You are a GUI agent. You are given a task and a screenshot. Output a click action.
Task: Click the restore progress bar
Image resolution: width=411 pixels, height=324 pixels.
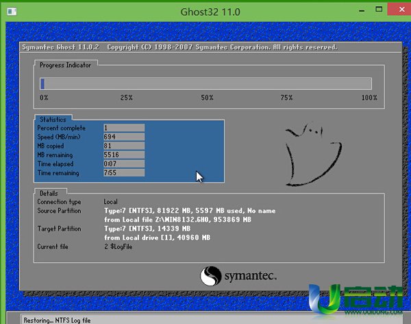[x=206, y=84]
